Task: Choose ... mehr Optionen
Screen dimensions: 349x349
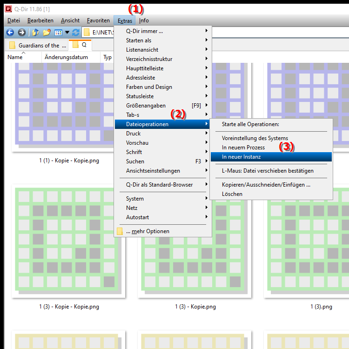Action: click(x=163, y=231)
